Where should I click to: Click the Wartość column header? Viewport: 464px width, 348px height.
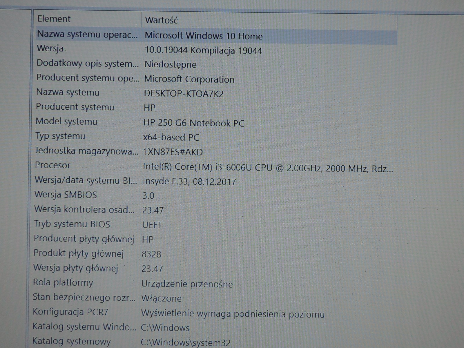(x=161, y=20)
